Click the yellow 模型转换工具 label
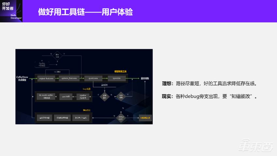 120,71
